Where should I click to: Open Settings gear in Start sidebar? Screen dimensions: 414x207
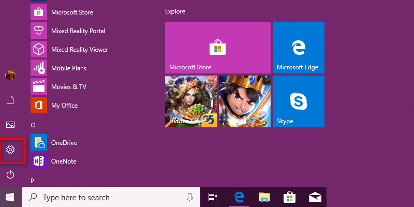[10, 150]
